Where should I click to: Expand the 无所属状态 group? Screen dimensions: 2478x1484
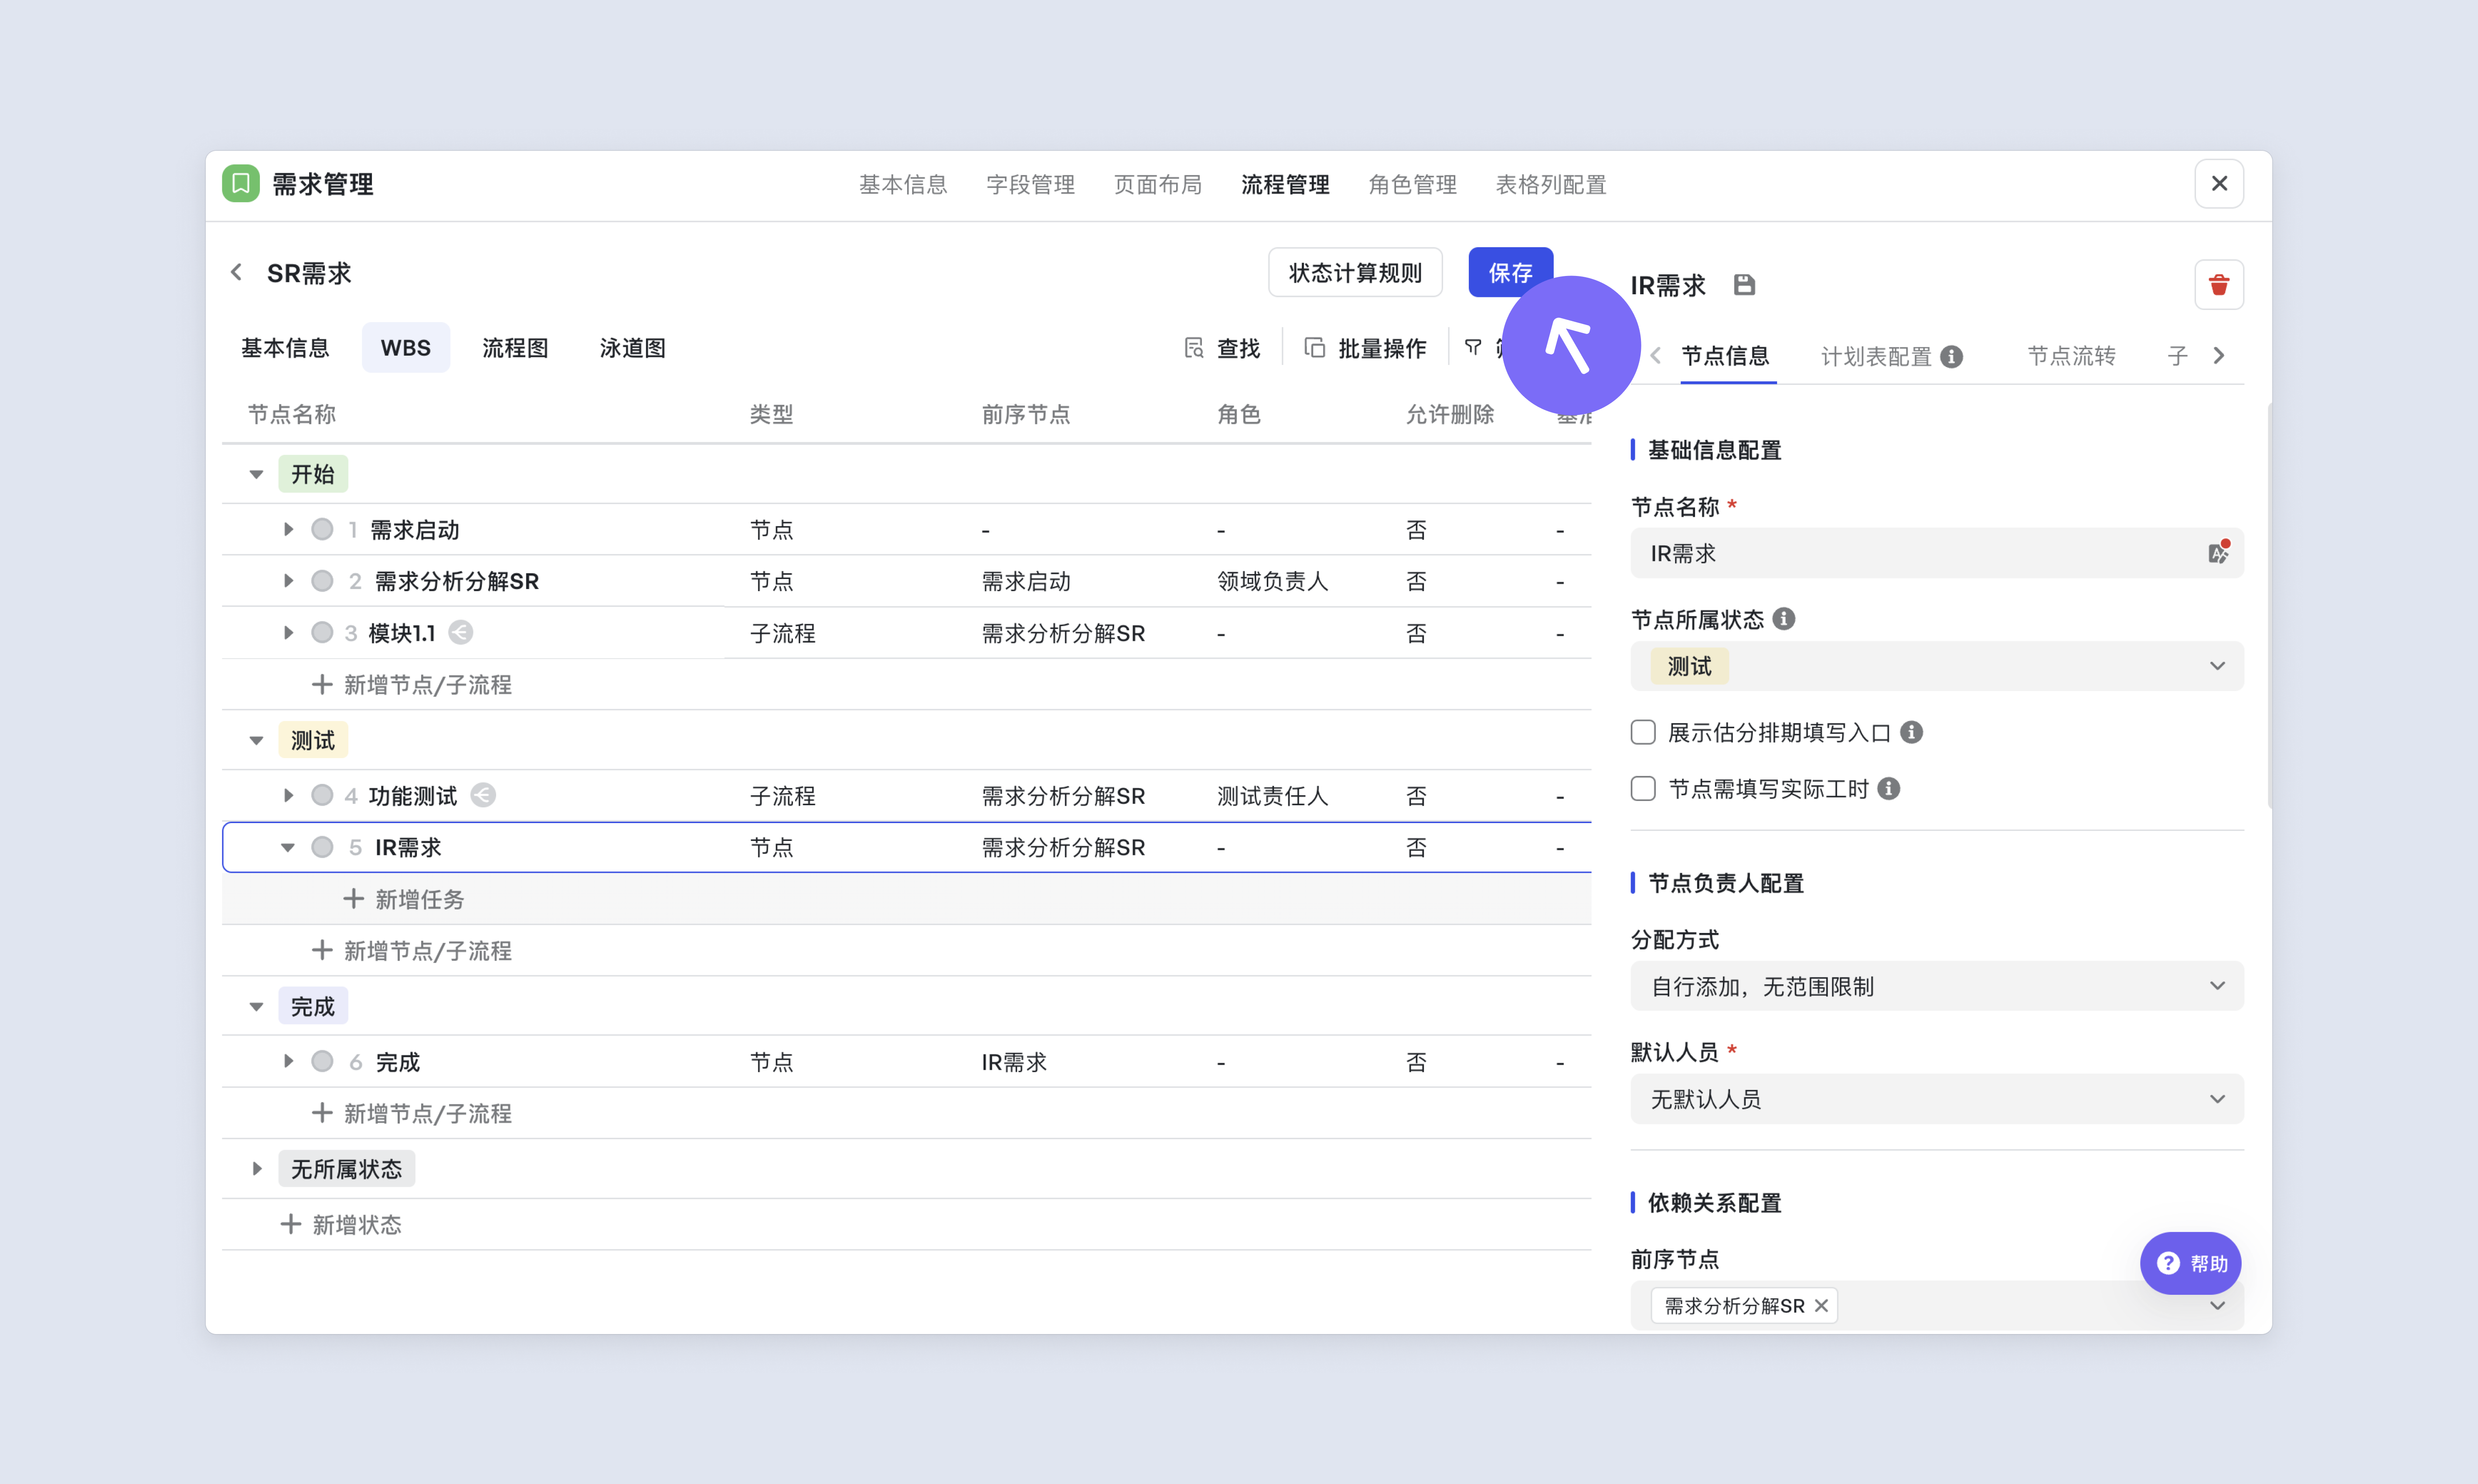click(x=257, y=1168)
